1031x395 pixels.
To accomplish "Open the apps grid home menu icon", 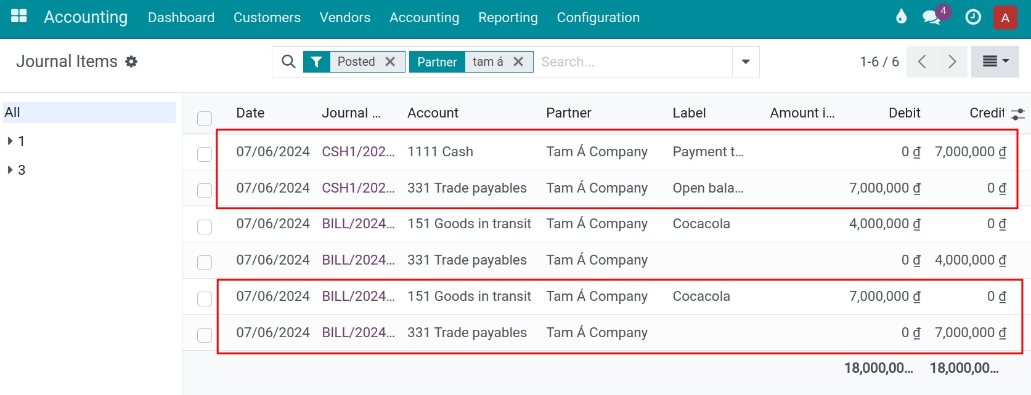I will 19,17.
